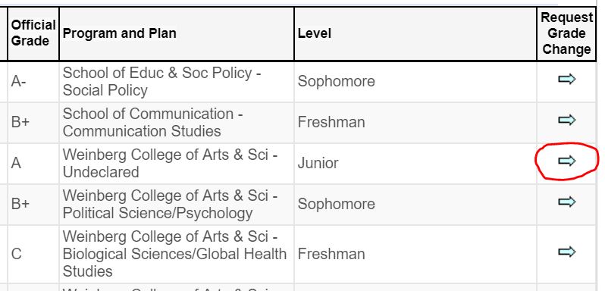Select B+ grade for Political Science/Psychology row

coord(33,205)
